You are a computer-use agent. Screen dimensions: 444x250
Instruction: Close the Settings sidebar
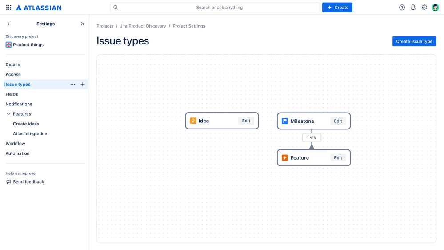point(82,24)
